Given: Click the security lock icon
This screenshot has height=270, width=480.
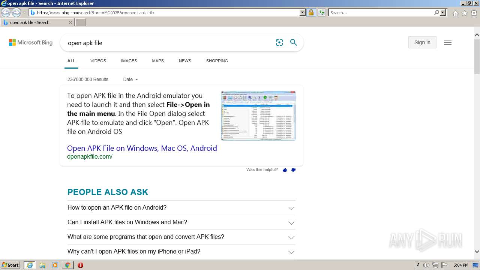Looking at the screenshot, I should pyautogui.click(x=311, y=13).
